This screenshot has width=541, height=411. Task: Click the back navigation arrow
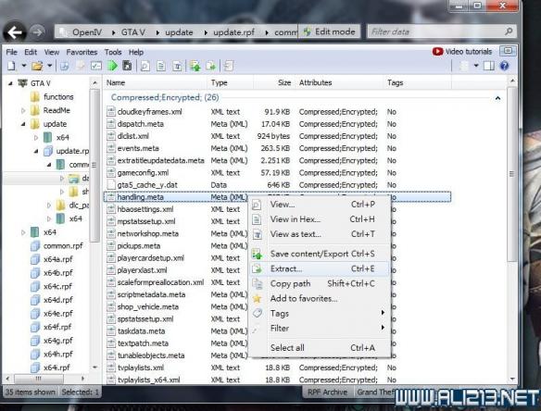click(x=15, y=32)
